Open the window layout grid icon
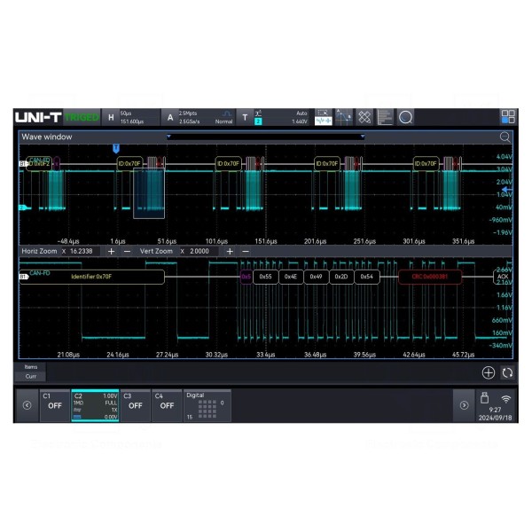The image size is (532, 532). (x=507, y=117)
